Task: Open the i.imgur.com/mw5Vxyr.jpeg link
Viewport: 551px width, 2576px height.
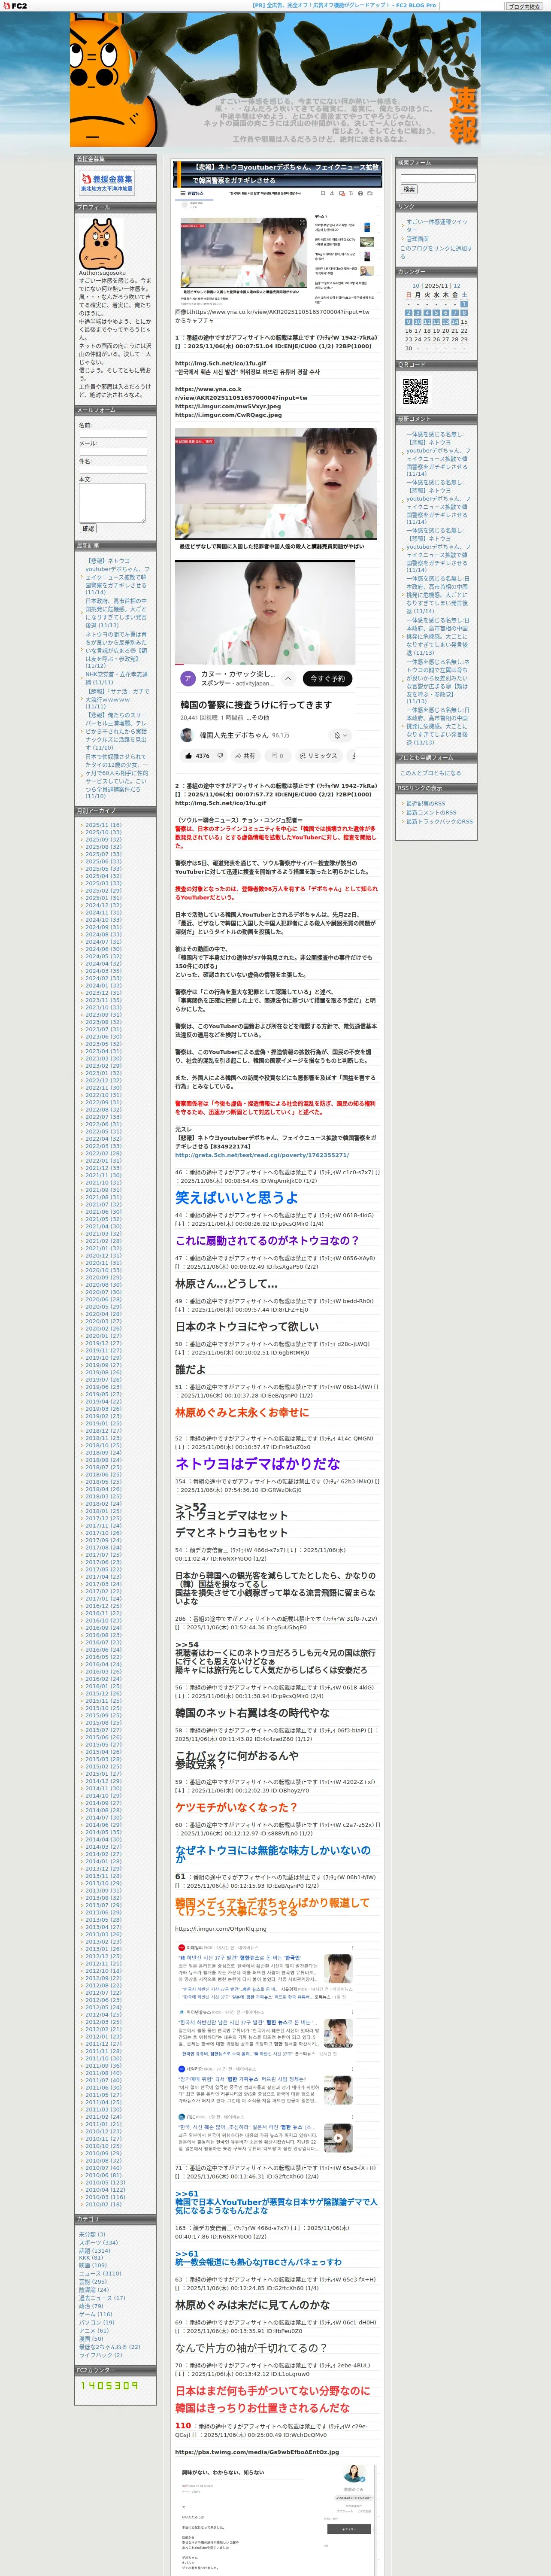Action: click(x=228, y=406)
